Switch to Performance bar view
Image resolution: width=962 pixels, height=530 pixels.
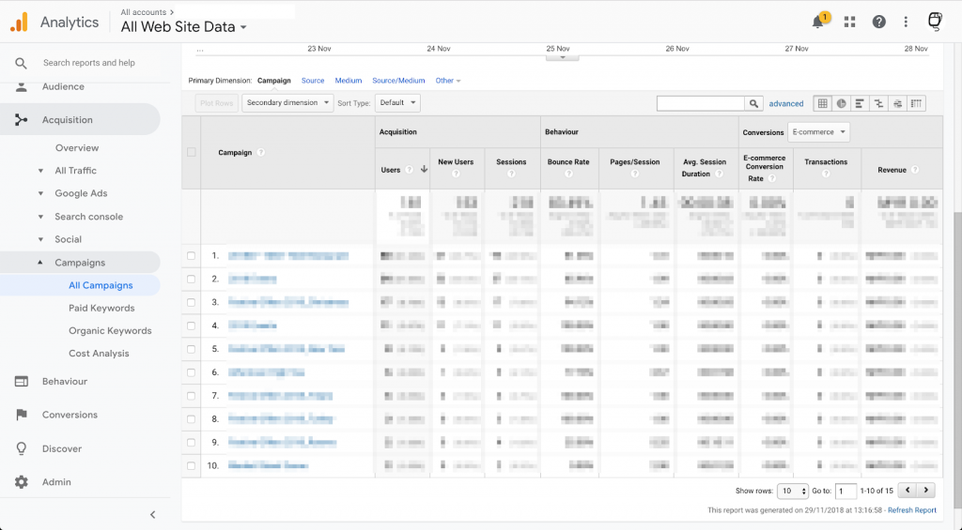click(861, 103)
